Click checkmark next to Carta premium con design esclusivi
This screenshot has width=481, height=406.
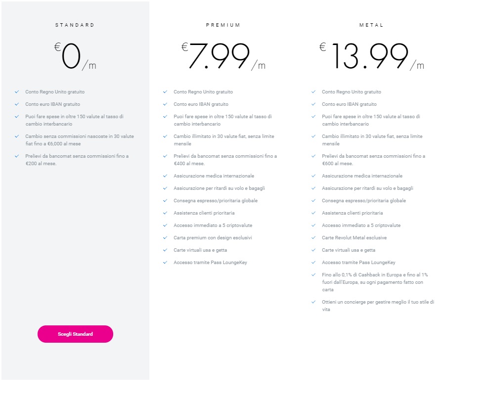point(165,238)
